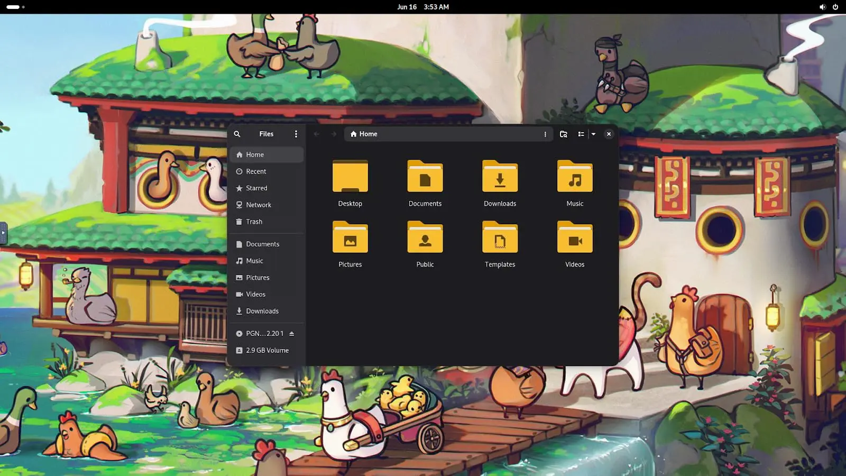
Task: Expand the view options dropdown arrow
Action: point(593,134)
